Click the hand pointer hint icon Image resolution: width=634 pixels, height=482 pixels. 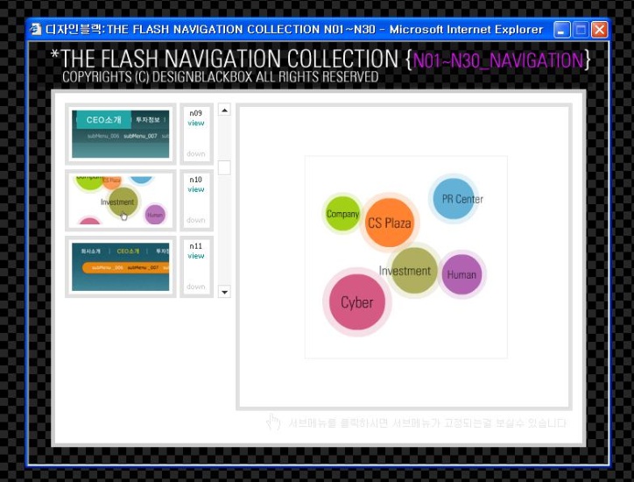tap(273, 423)
